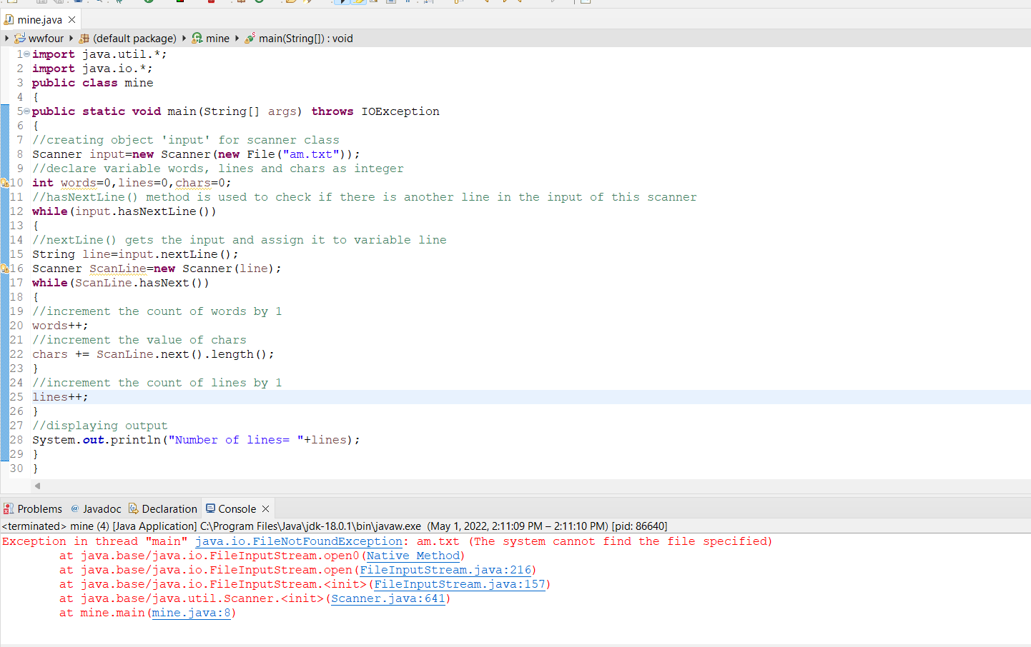Click the wwfour project icon in breadcrumb
1031x647 pixels.
21,38
